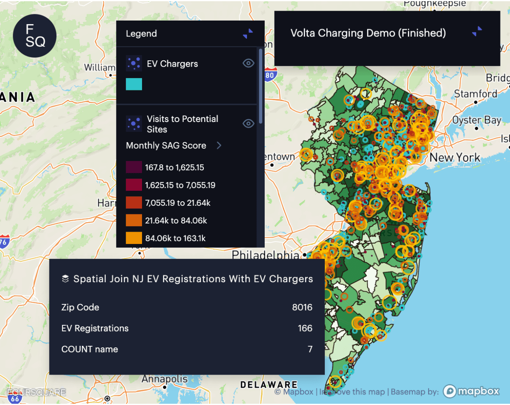510x405 pixels.
Task: Click the EV Chargers layer type icon
Action: tap(134, 63)
